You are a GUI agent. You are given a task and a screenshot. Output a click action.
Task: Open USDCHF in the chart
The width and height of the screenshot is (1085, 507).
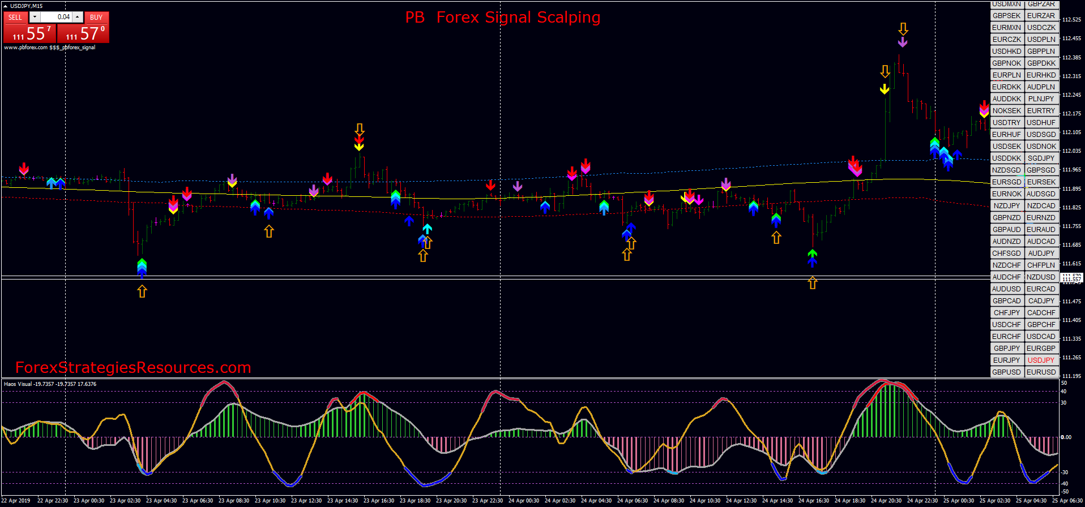tap(1007, 324)
